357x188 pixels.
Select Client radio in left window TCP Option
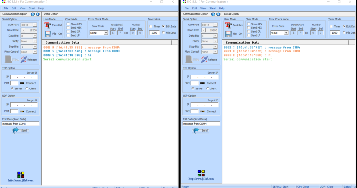coord(27,88)
